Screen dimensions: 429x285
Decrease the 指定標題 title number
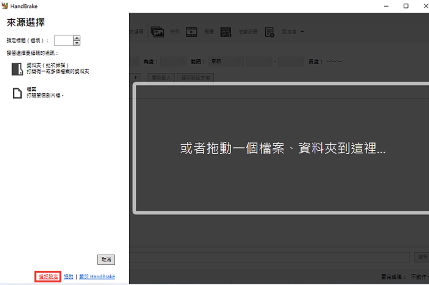click(x=77, y=43)
